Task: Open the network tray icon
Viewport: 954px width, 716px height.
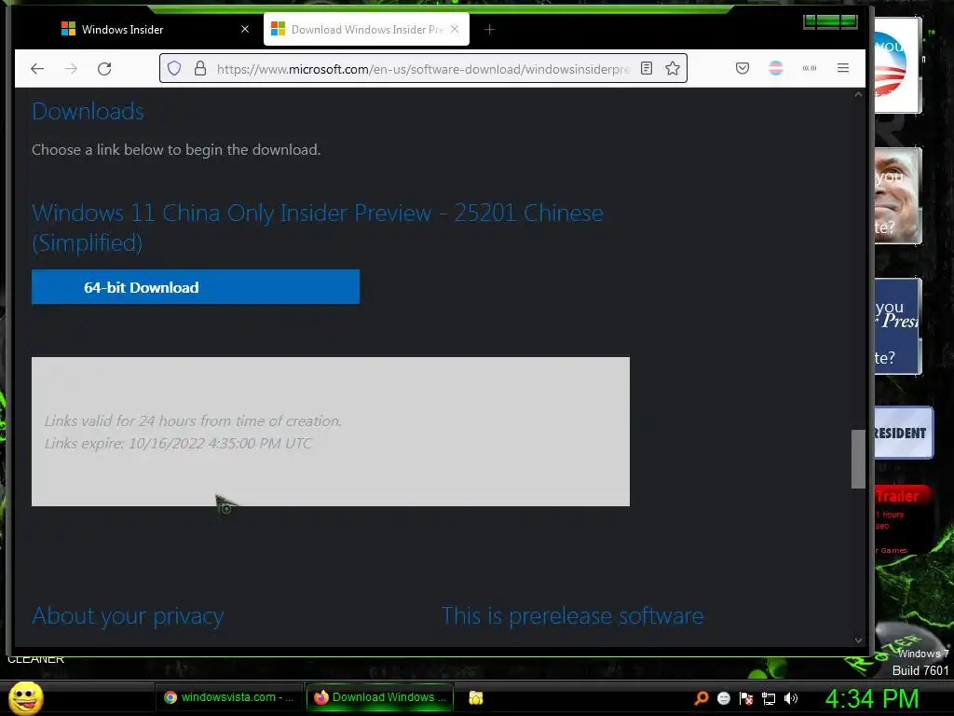Action: pos(769,698)
